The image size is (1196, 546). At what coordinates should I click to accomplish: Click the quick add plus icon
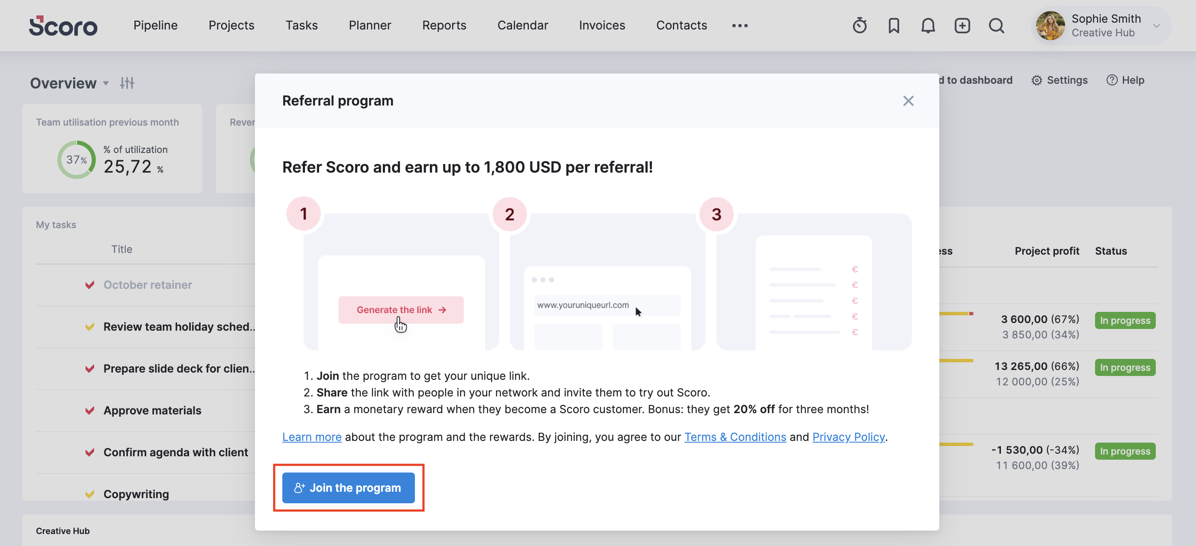pyautogui.click(x=962, y=26)
